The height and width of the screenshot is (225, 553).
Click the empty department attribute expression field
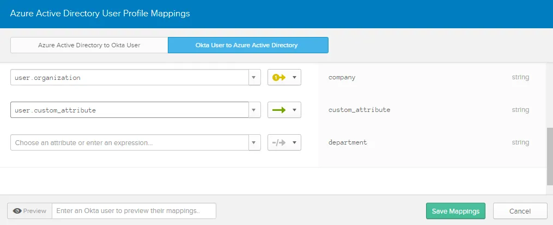(x=129, y=143)
